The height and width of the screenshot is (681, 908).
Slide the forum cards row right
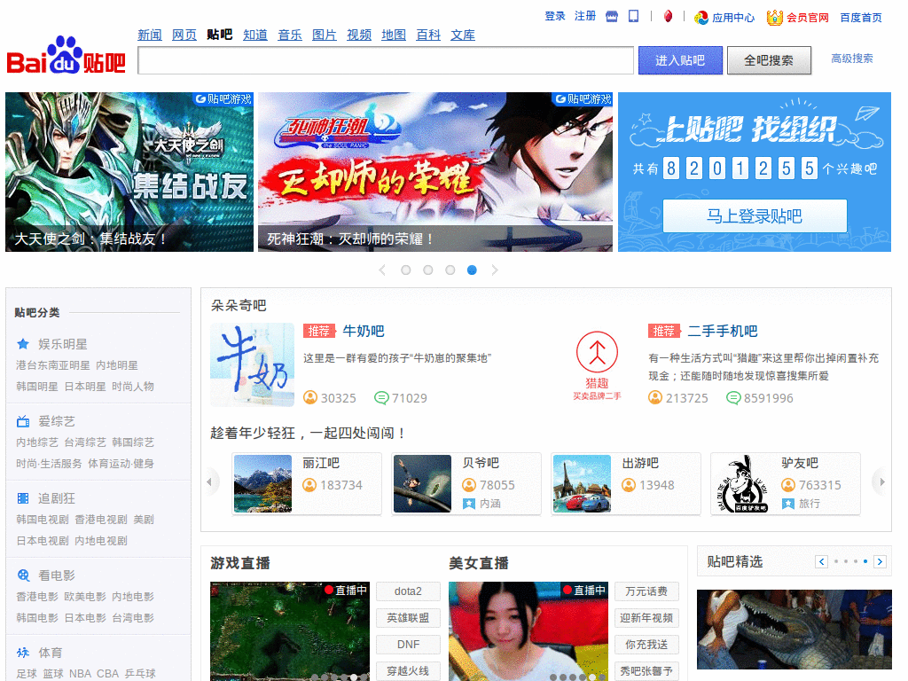(882, 481)
